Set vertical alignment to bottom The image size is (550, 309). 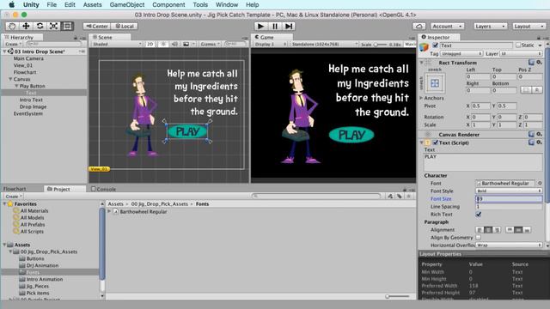tap(527, 230)
